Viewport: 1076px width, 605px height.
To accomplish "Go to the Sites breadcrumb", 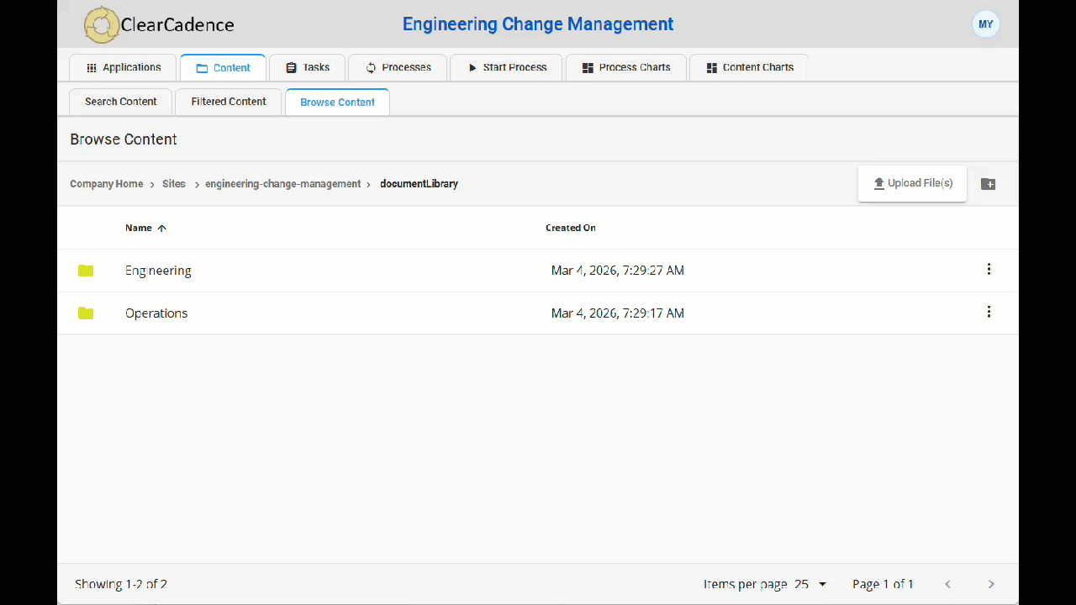I will [174, 184].
